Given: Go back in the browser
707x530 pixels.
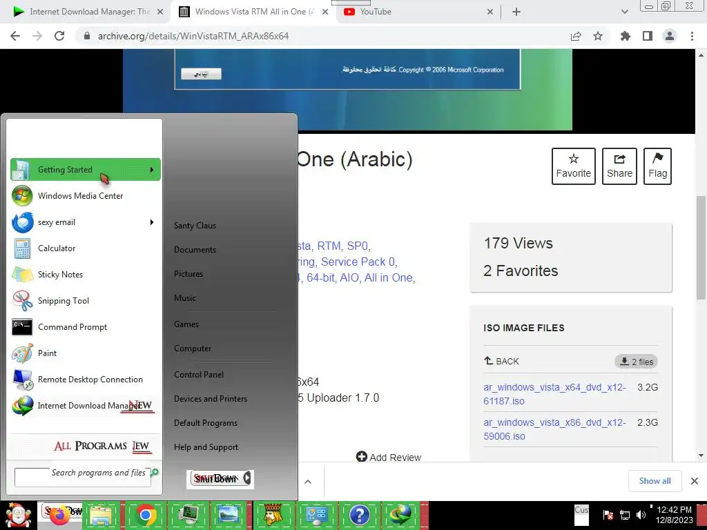Looking at the screenshot, I should [15, 36].
